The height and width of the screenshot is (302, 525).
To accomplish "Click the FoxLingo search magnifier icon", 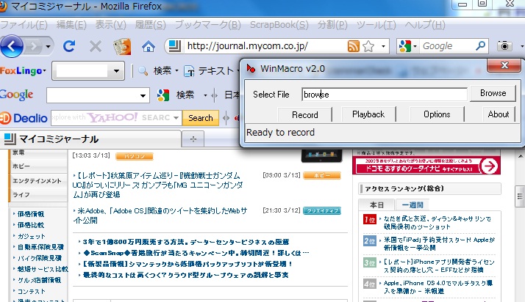I will (x=143, y=70).
